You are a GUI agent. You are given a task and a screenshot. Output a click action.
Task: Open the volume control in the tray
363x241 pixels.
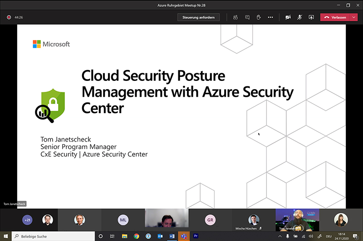311,236
